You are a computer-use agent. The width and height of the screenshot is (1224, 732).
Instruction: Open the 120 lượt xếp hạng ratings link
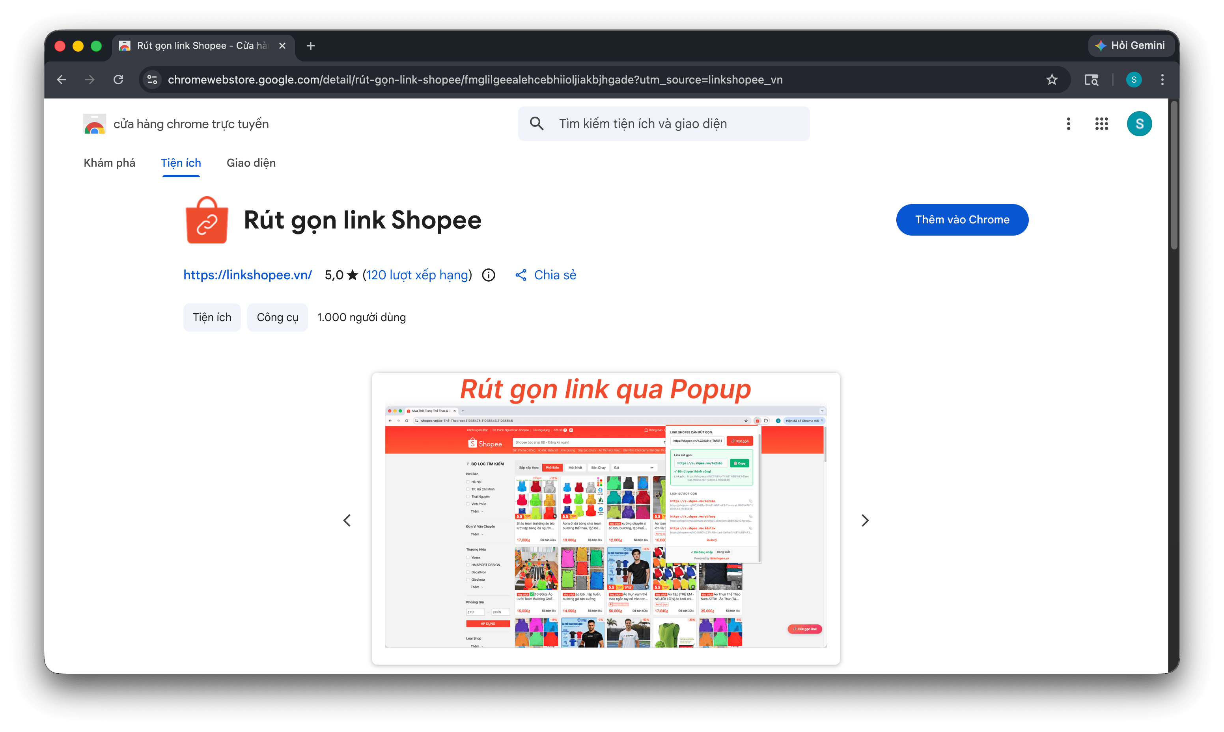(x=417, y=275)
